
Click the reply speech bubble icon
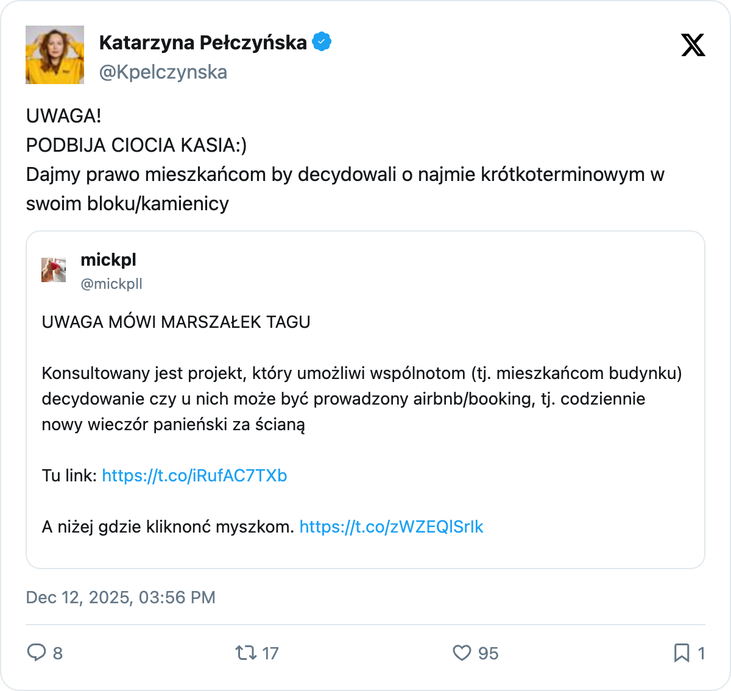pyautogui.click(x=37, y=653)
